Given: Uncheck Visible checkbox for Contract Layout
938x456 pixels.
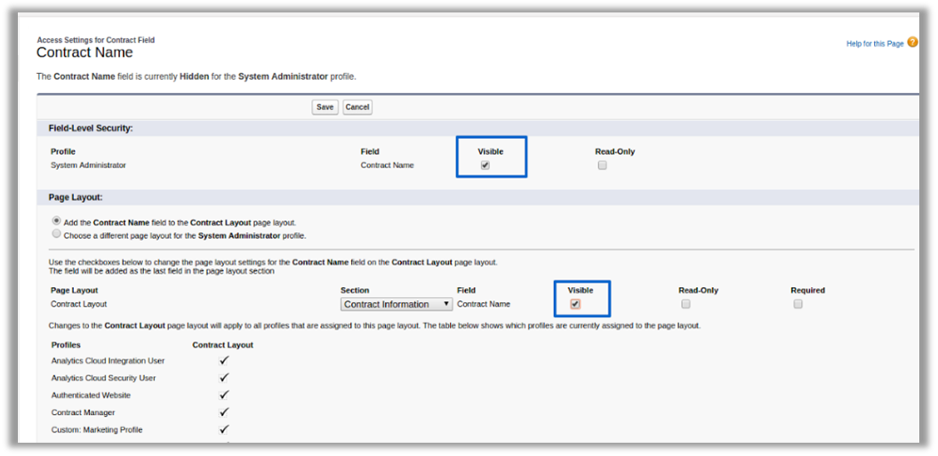Looking at the screenshot, I should click(575, 304).
